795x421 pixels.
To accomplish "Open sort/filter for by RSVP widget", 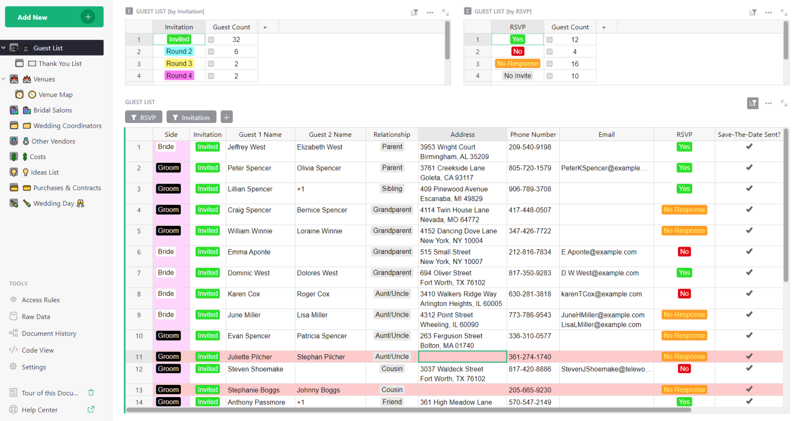I will [753, 12].
